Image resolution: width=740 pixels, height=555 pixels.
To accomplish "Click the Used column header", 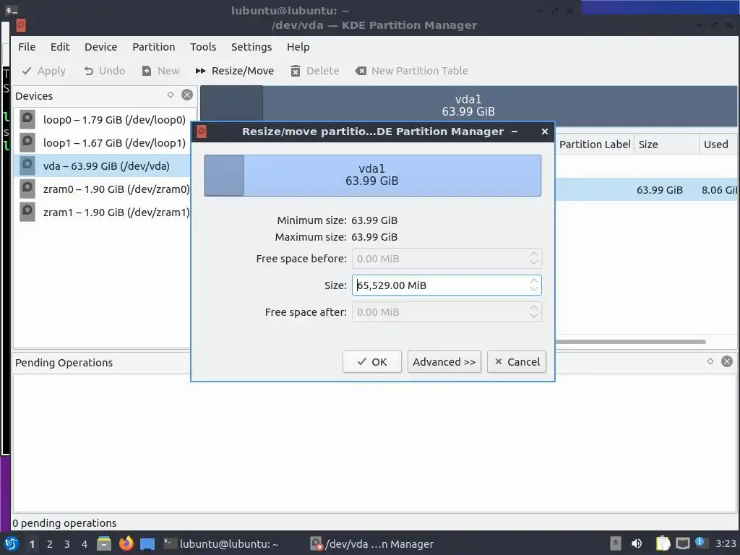I will pyautogui.click(x=716, y=145).
